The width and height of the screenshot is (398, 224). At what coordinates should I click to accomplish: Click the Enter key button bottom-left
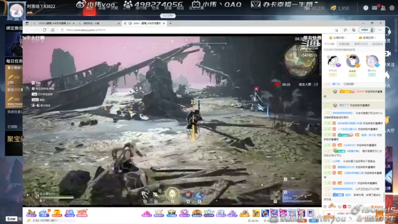coord(11,219)
